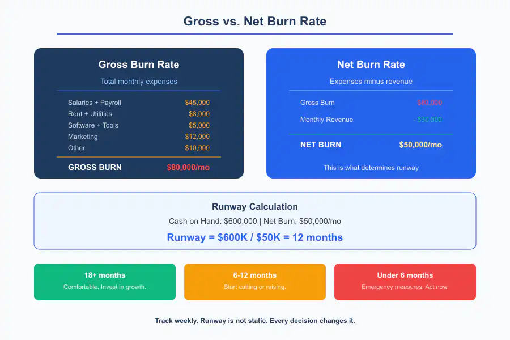This screenshot has height=340, width=510.
Task: Click the red Under 6 months card
Action: pyautogui.click(x=405, y=282)
